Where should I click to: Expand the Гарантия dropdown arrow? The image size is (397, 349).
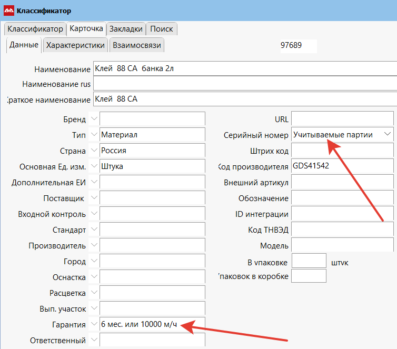pos(94,324)
